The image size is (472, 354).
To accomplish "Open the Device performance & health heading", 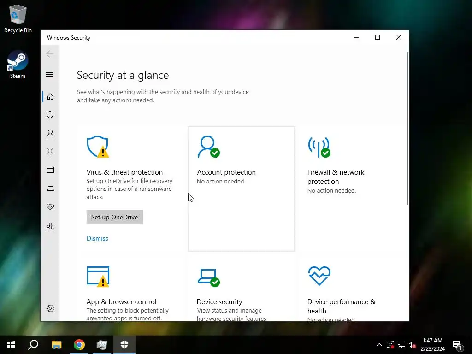I will click(x=342, y=306).
